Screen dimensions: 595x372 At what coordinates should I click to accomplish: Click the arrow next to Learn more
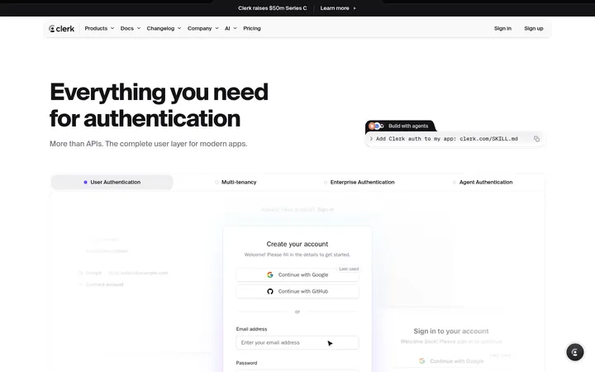point(355,8)
